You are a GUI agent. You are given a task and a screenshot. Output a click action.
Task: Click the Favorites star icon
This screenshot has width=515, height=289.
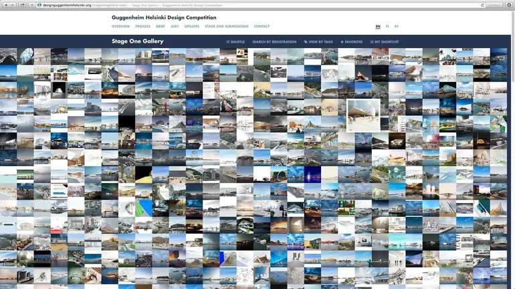pyautogui.click(x=342, y=42)
